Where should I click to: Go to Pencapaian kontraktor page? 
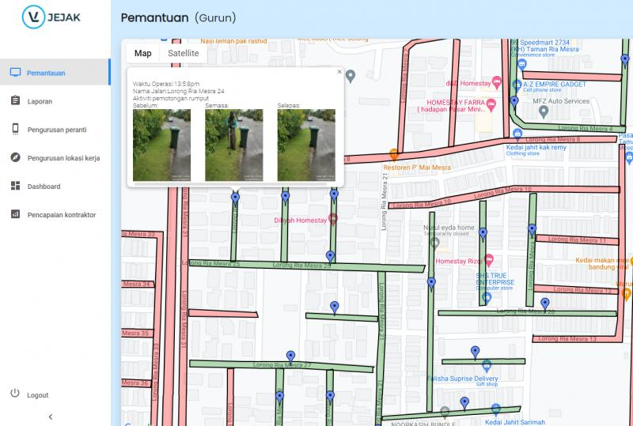click(61, 215)
